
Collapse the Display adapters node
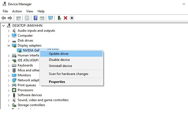coord(9,45)
